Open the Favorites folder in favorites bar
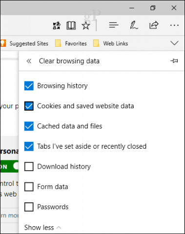The width and height of the screenshot is (185, 234). 71,43
